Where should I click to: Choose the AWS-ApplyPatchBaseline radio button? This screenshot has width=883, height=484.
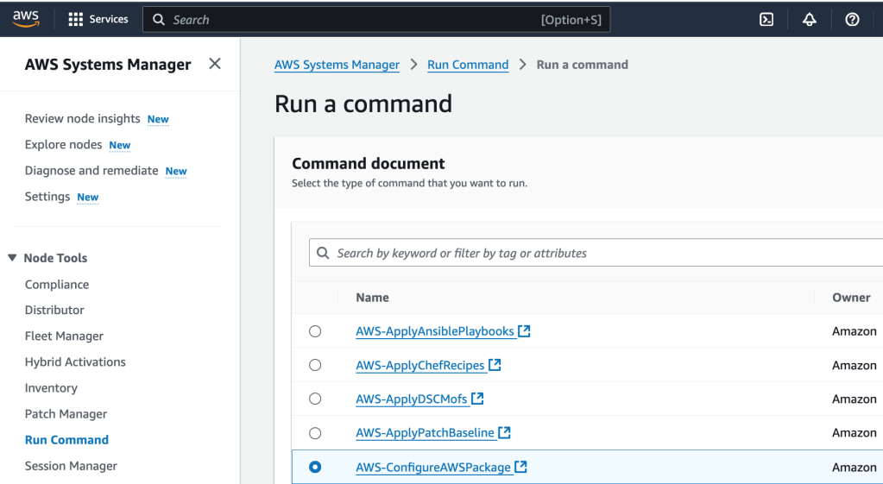(315, 433)
